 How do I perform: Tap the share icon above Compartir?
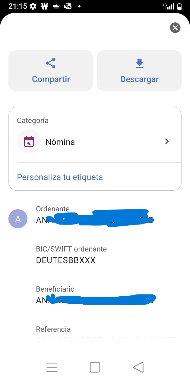pyautogui.click(x=51, y=63)
